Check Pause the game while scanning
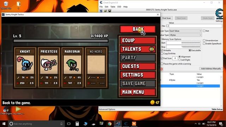 (x=162, y=64)
